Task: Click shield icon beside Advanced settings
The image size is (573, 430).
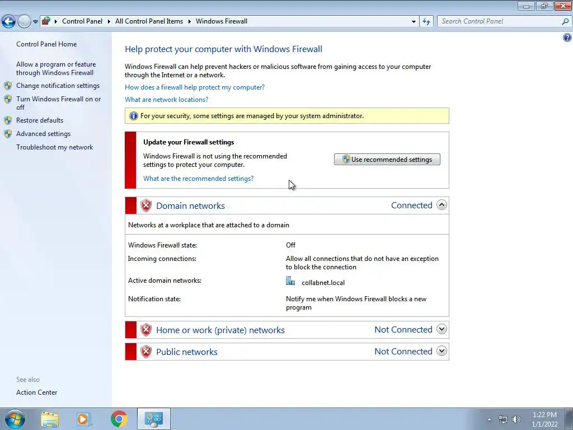Action: (8, 134)
